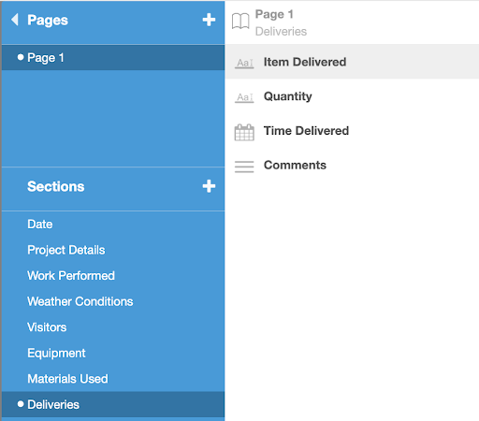Click the back arrow beside Pages
The image size is (479, 421).
pos(15,20)
